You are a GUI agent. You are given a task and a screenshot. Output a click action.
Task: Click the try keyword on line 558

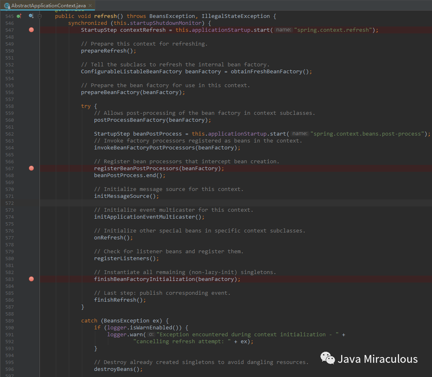86,106
